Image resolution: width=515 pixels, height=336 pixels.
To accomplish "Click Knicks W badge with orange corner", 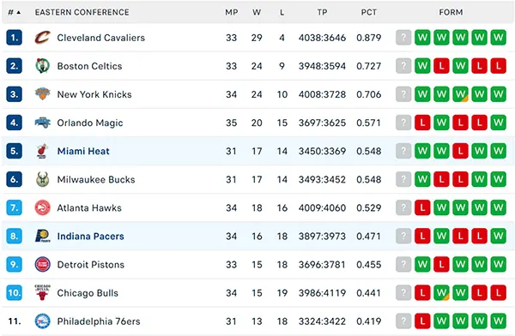I will (460, 94).
